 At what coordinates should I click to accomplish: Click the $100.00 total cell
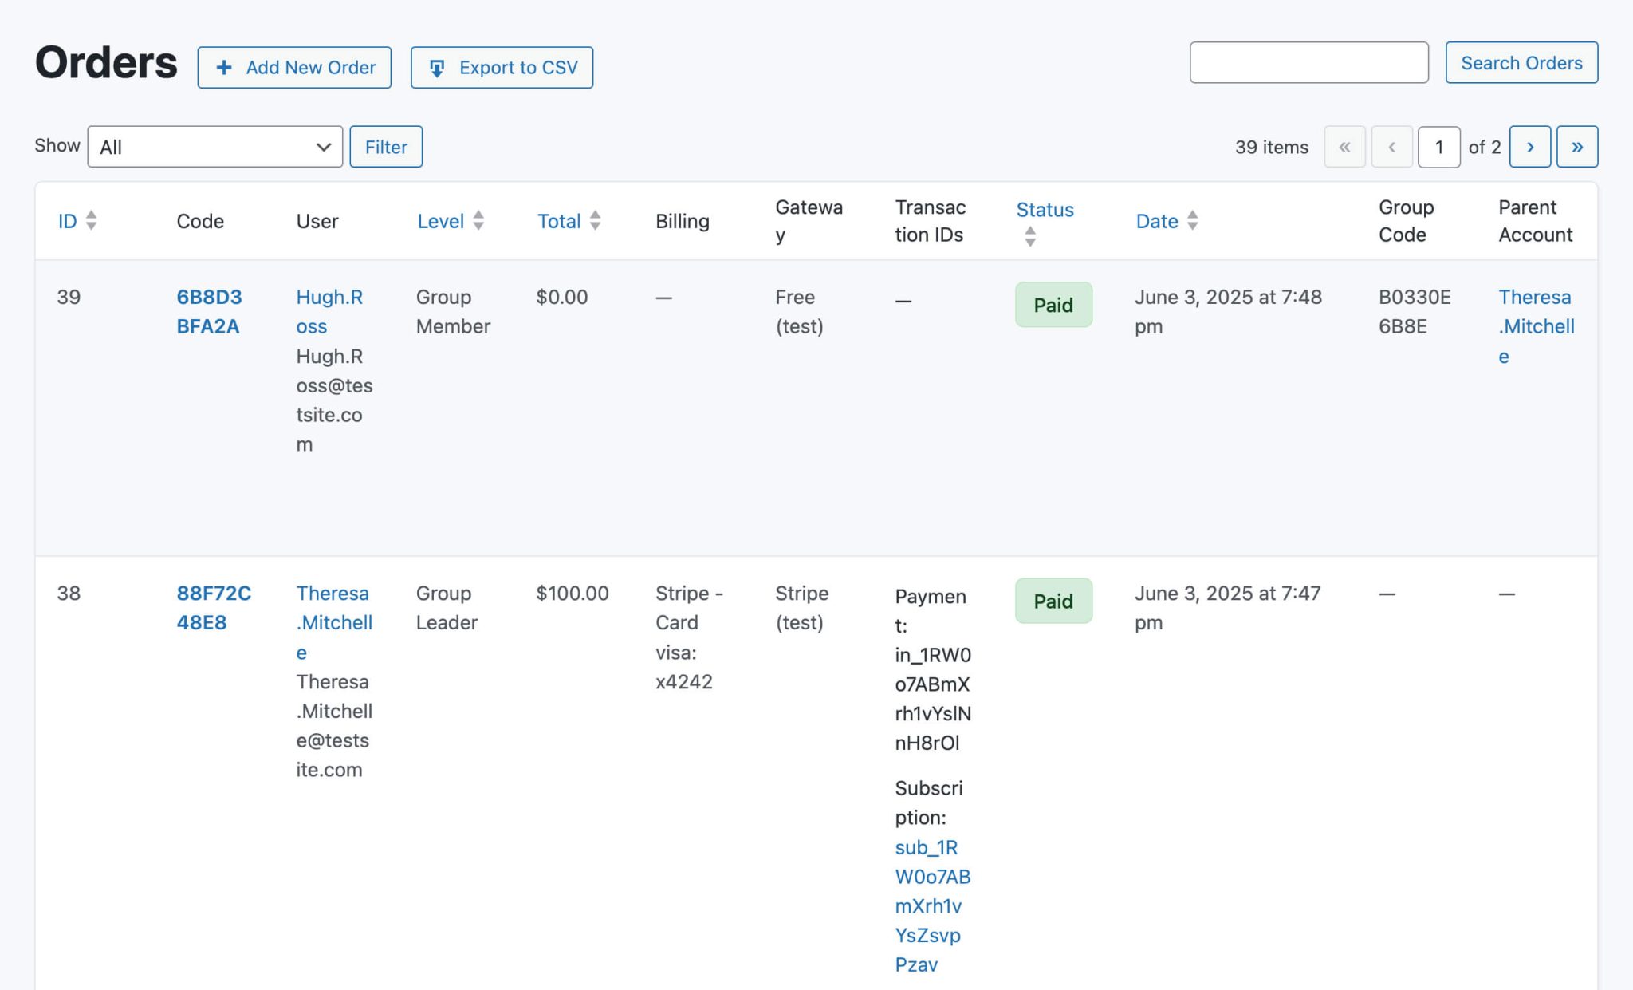click(x=573, y=594)
